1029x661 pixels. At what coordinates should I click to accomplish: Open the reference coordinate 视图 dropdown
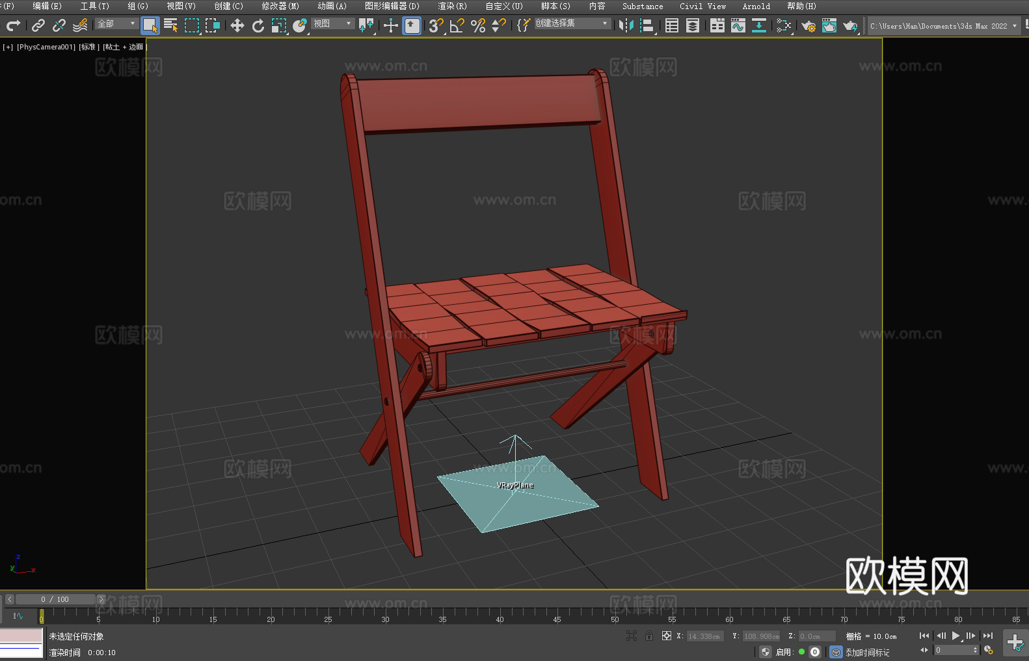(x=332, y=23)
